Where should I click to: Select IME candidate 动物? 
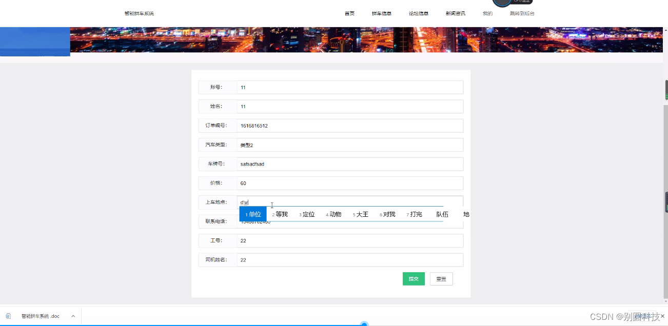click(x=333, y=214)
